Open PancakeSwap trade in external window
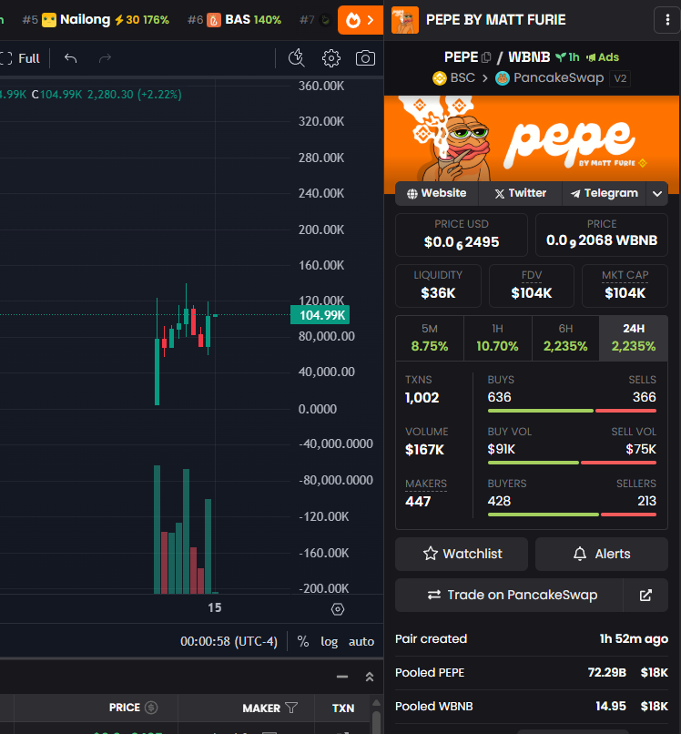 click(x=645, y=595)
